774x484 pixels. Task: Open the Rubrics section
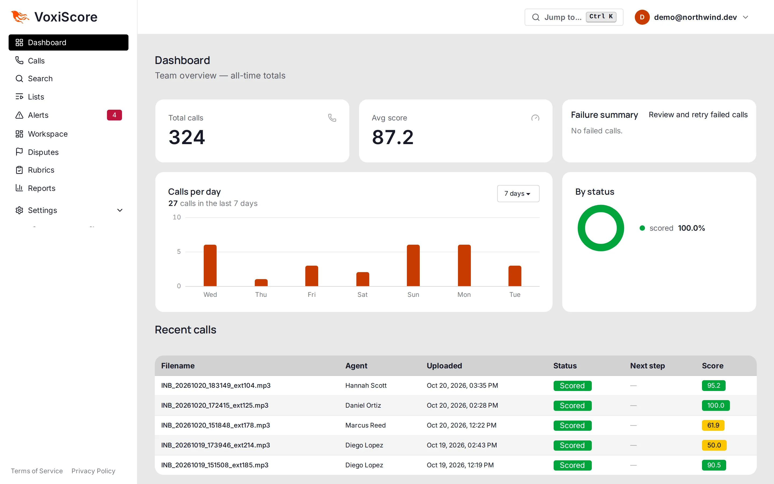click(x=69, y=170)
